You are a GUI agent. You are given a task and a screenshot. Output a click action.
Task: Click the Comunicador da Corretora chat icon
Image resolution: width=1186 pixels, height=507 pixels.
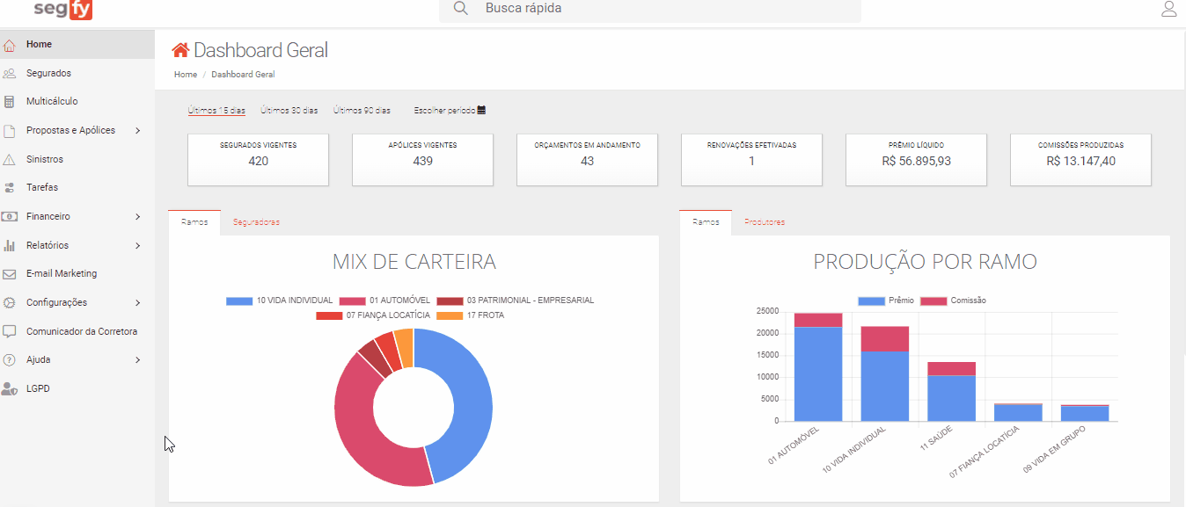(10, 332)
